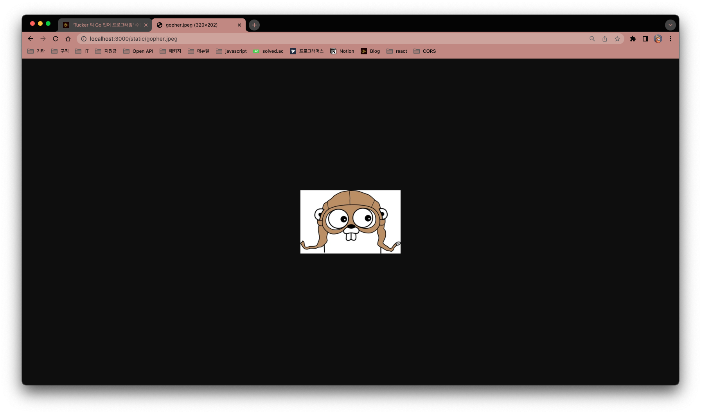The width and height of the screenshot is (701, 414).
Task: Open the 프로그래머스 bookmark
Action: pos(307,51)
